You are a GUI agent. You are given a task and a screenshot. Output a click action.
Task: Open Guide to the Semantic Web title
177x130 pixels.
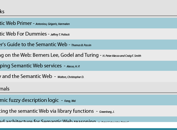click(34, 45)
